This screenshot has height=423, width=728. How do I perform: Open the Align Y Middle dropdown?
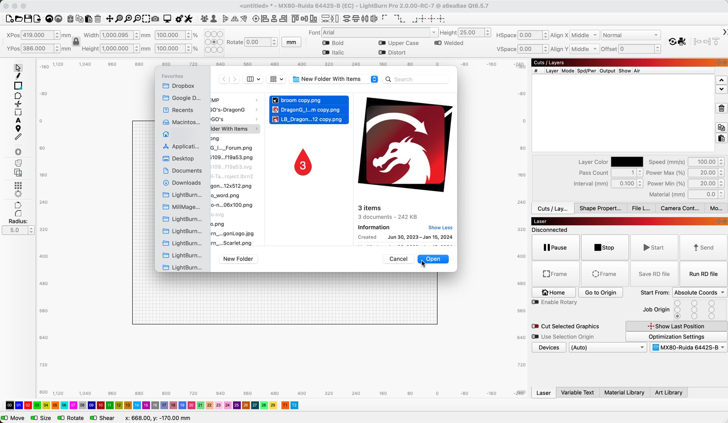(585, 49)
